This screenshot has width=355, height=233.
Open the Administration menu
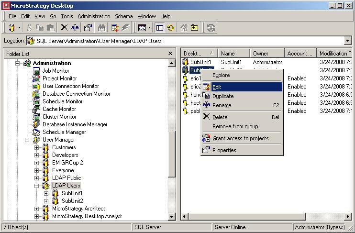click(x=94, y=16)
